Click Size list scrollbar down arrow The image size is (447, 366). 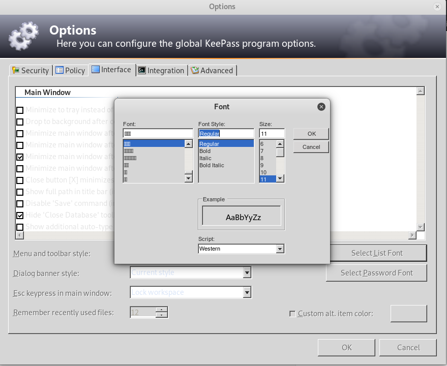280,178
